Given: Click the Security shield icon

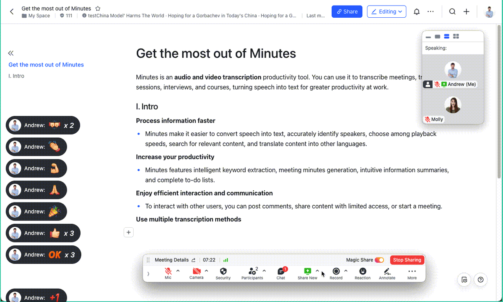Looking at the screenshot, I should [223, 271].
